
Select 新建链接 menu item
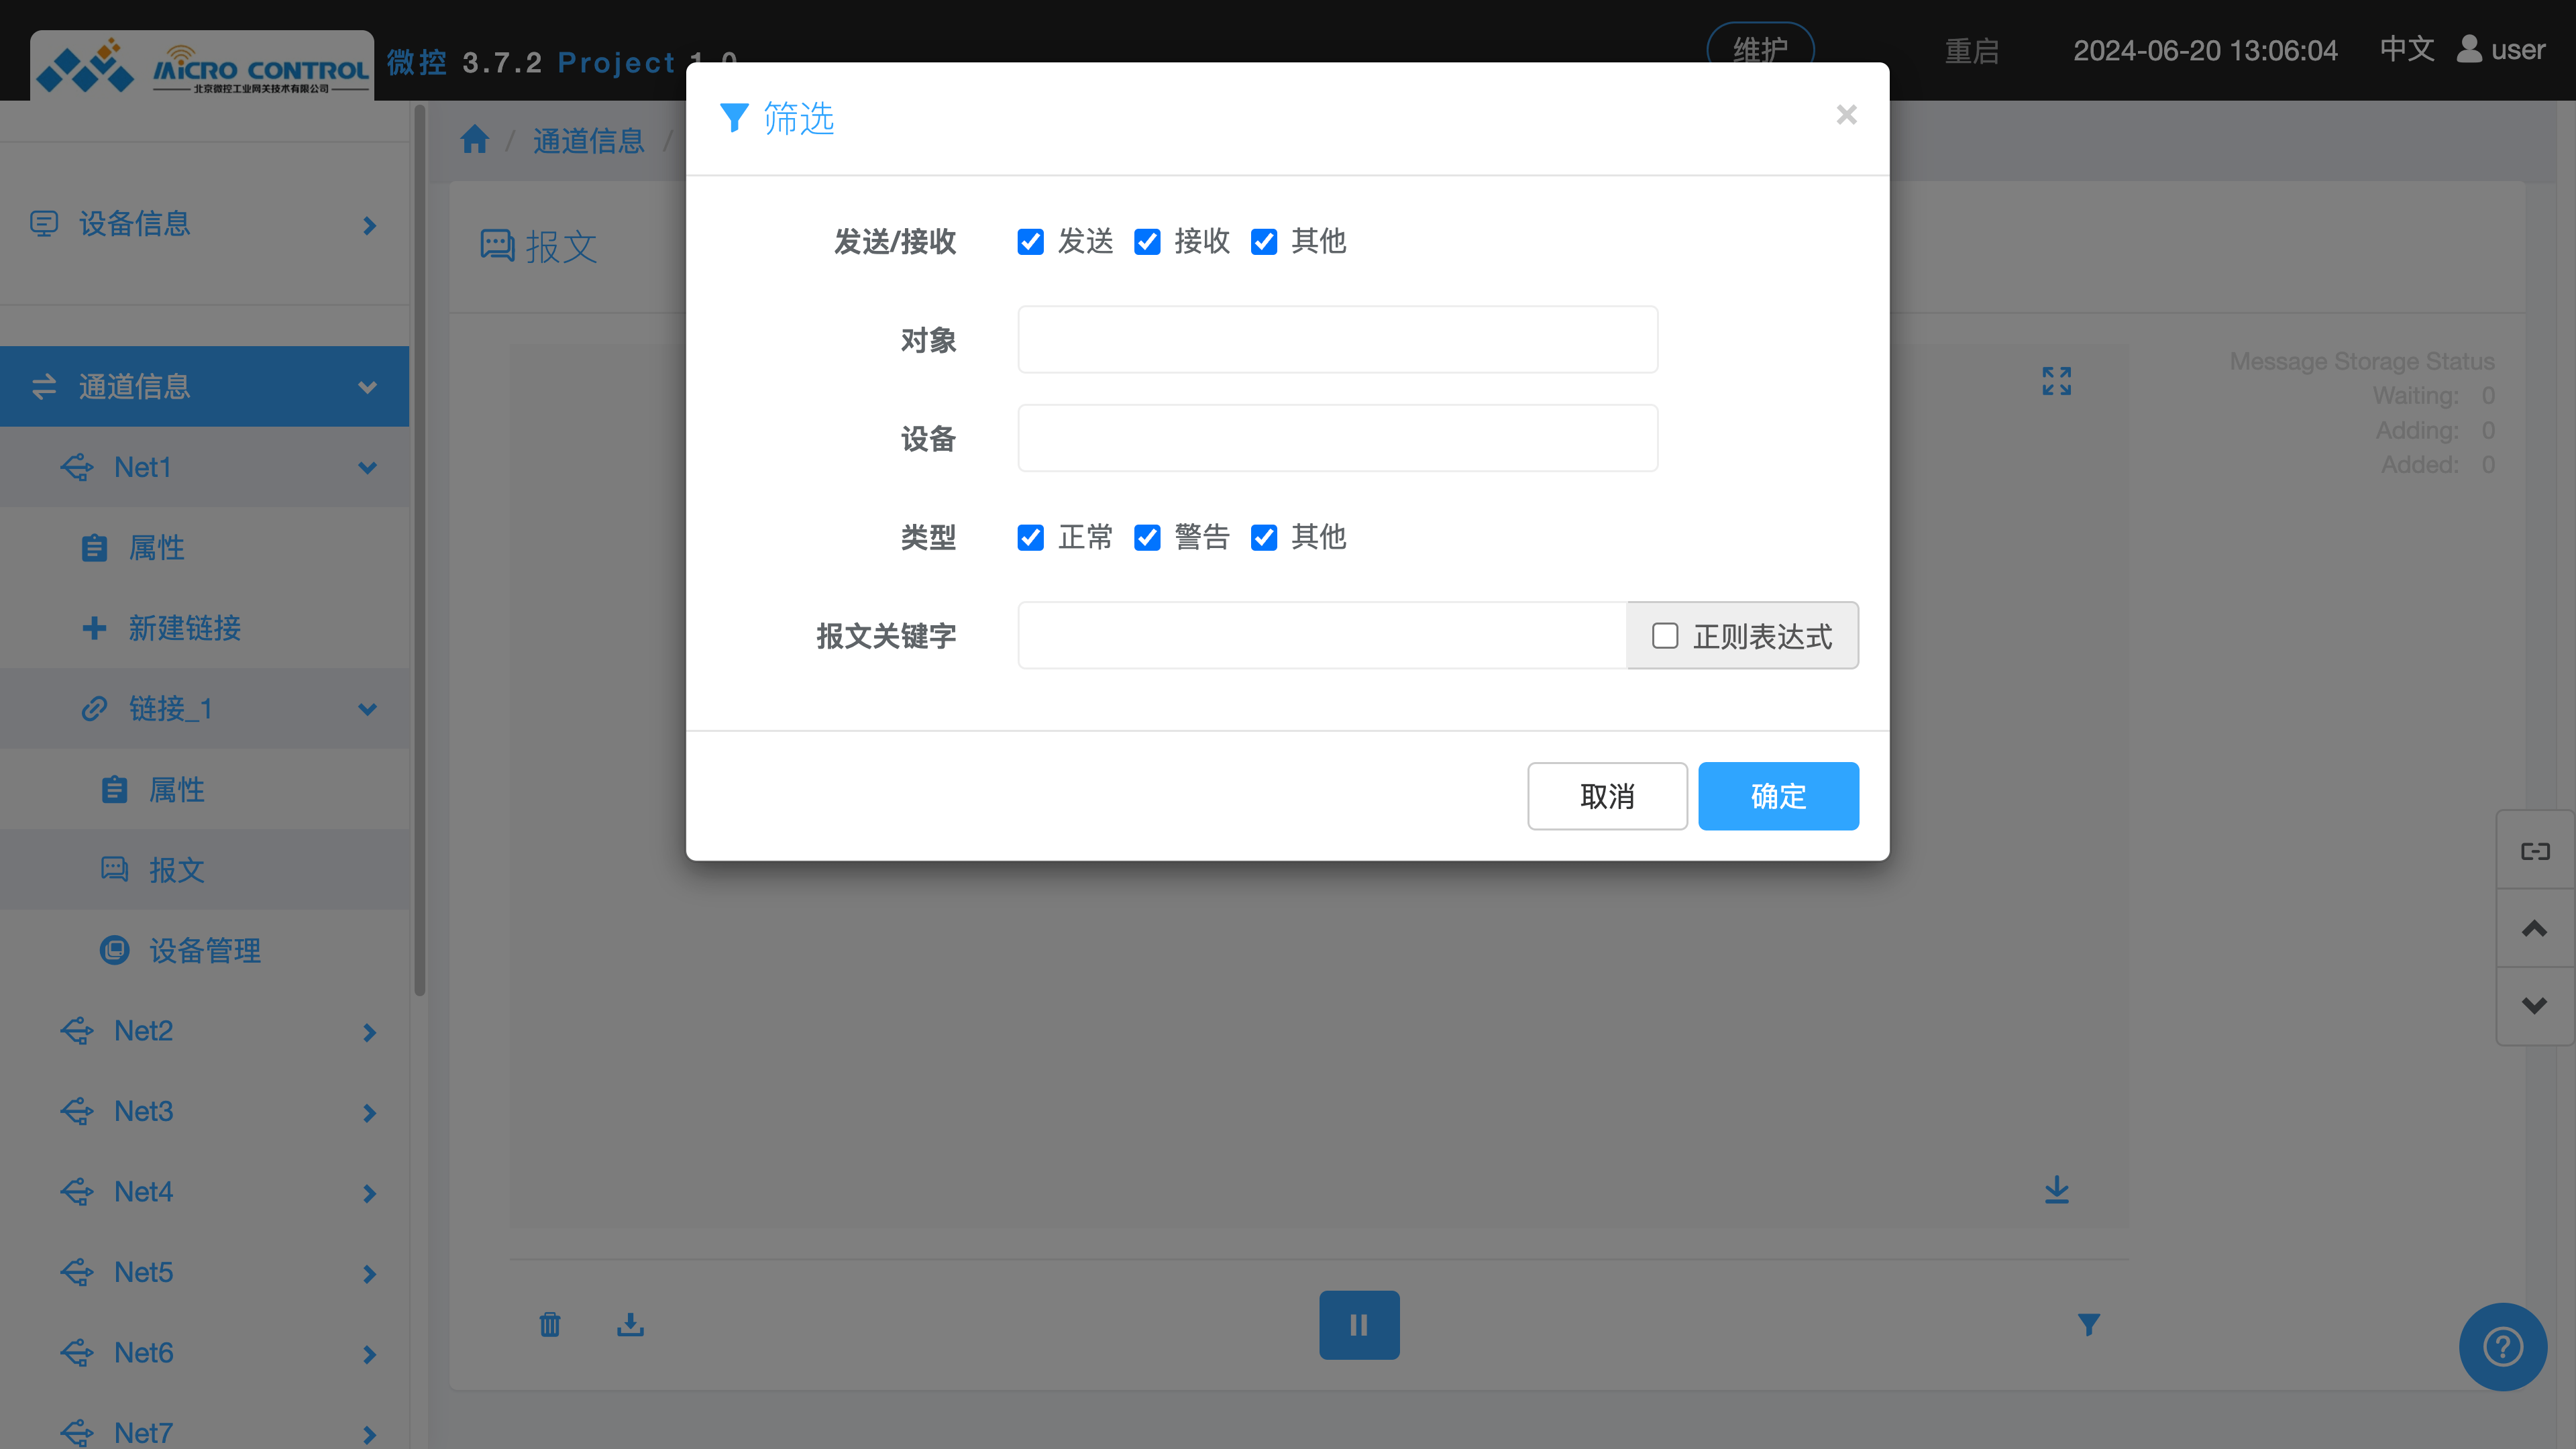click(185, 628)
